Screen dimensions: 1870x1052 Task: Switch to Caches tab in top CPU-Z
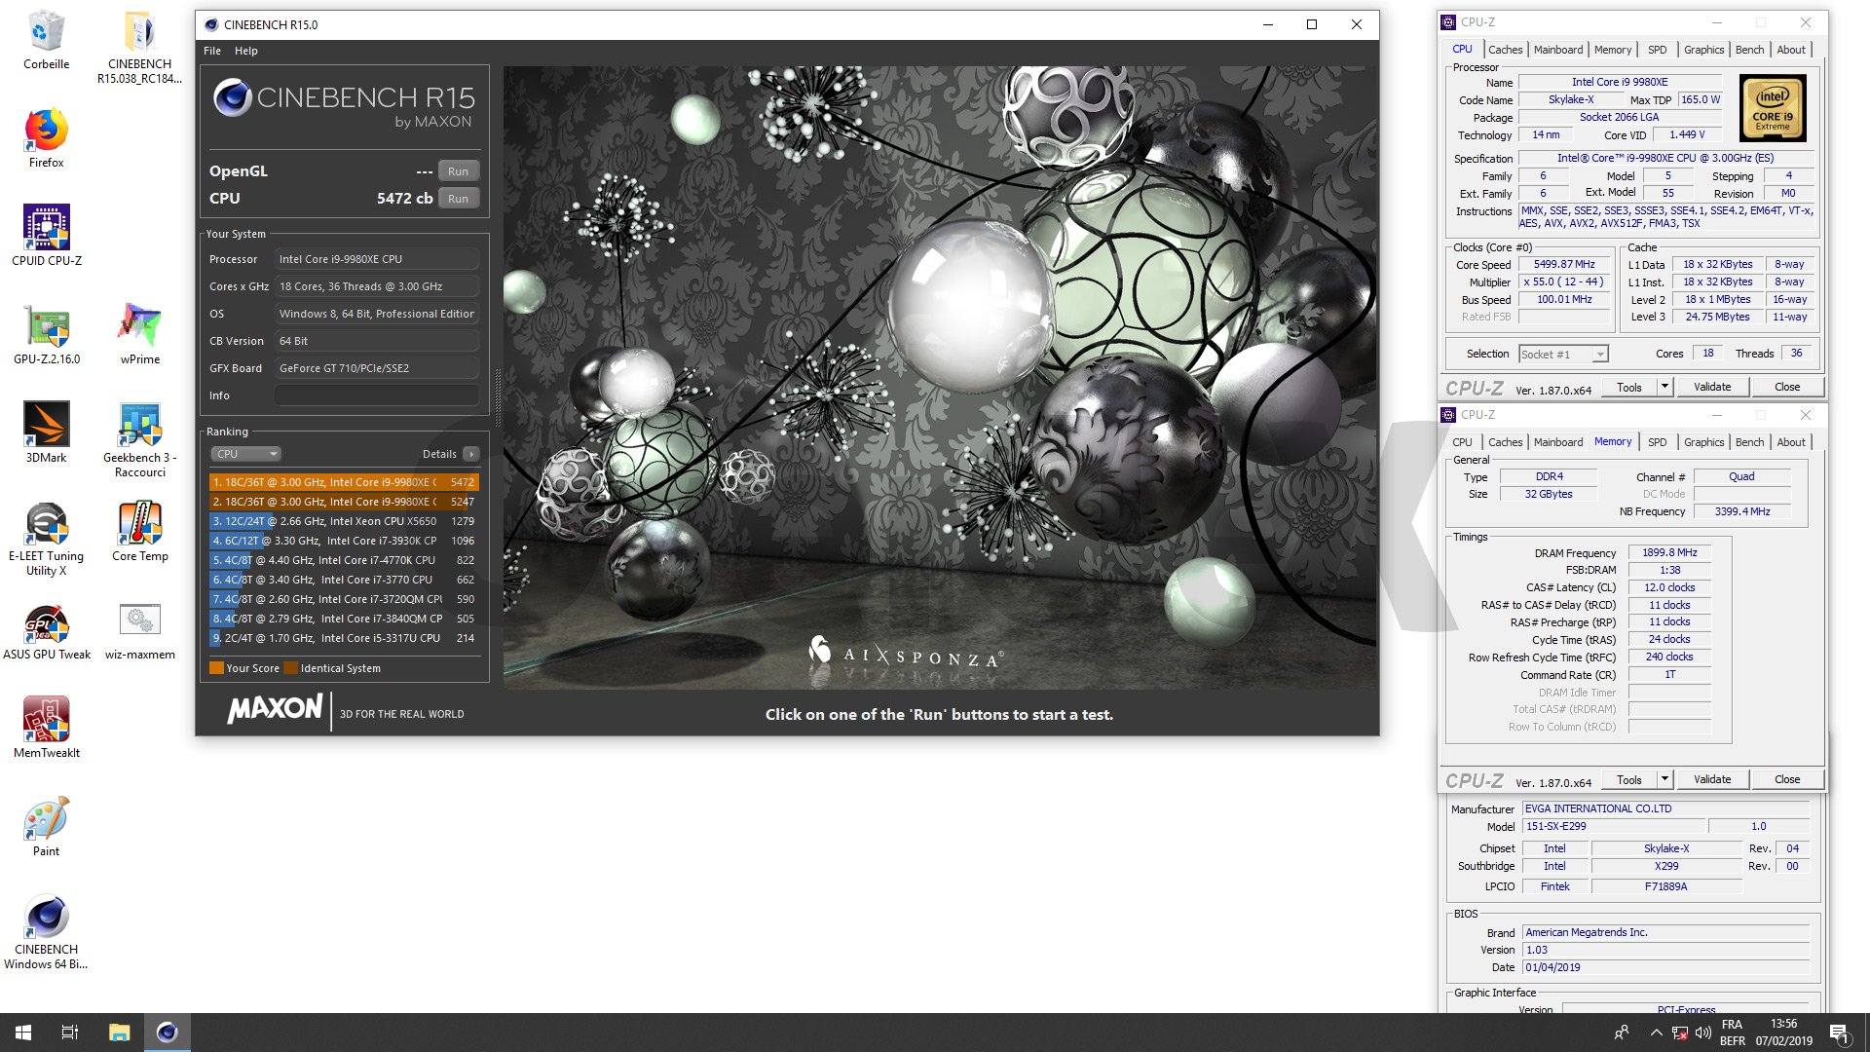[x=1505, y=50]
